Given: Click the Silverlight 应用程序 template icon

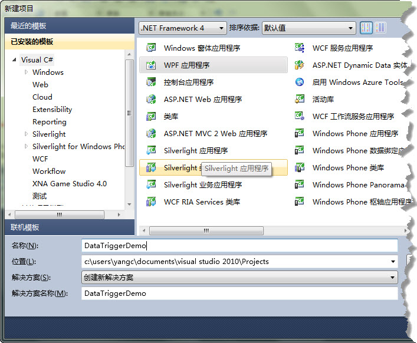Looking at the screenshot, I should (x=151, y=150).
